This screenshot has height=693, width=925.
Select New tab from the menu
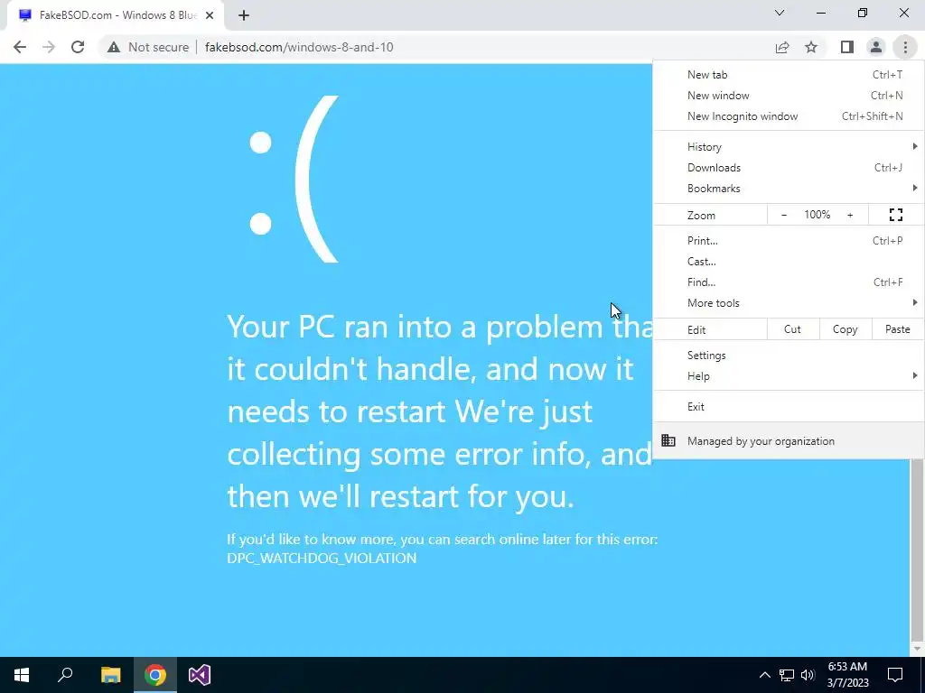(x=789, y=75)
